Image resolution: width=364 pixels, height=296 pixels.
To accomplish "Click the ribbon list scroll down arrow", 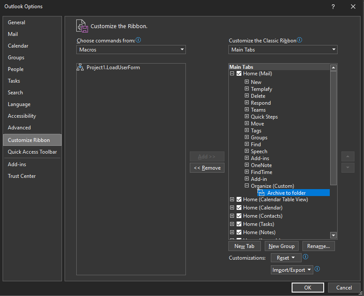I will click(x=333, y=235).
